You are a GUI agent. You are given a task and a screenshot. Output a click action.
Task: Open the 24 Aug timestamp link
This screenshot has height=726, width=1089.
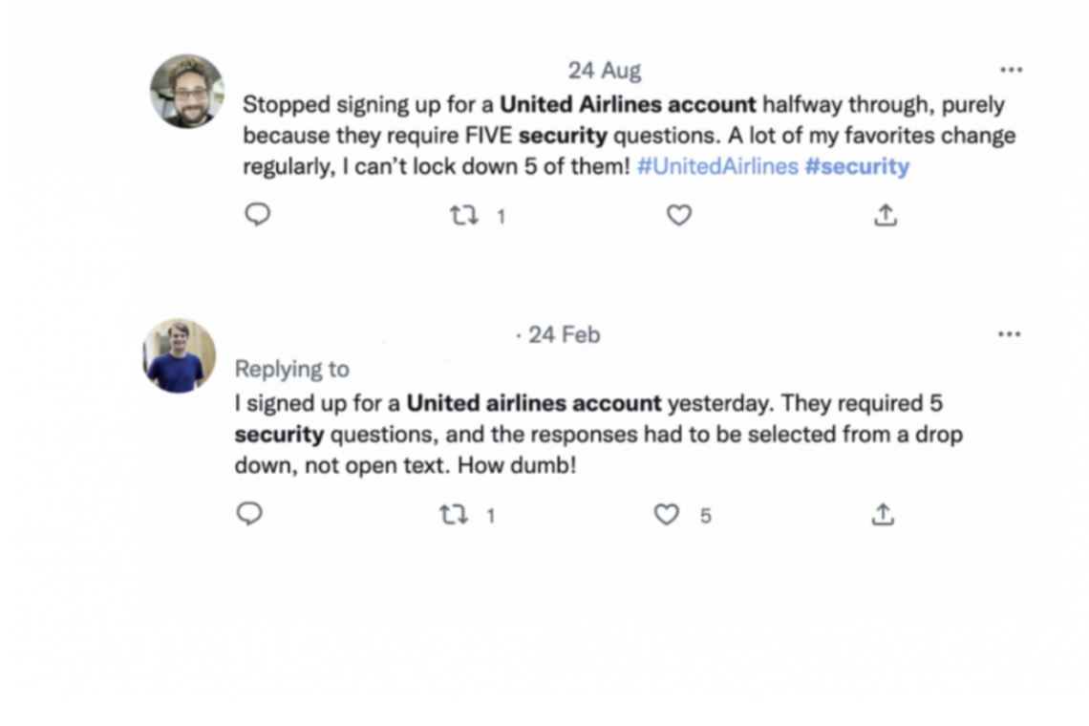point(605,71)
